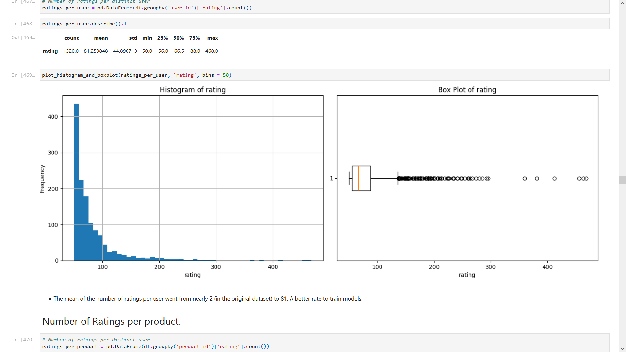Click the rating axis label beneath the box plot

467,275
